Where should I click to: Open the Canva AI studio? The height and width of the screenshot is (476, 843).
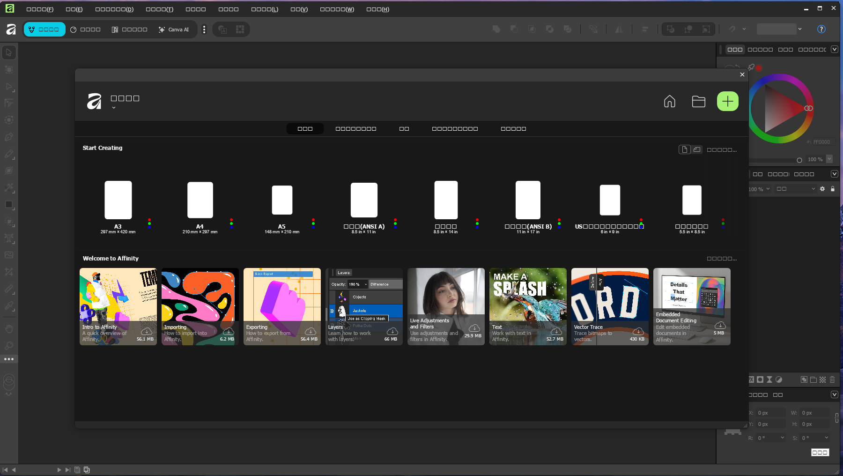click(174, 30)
